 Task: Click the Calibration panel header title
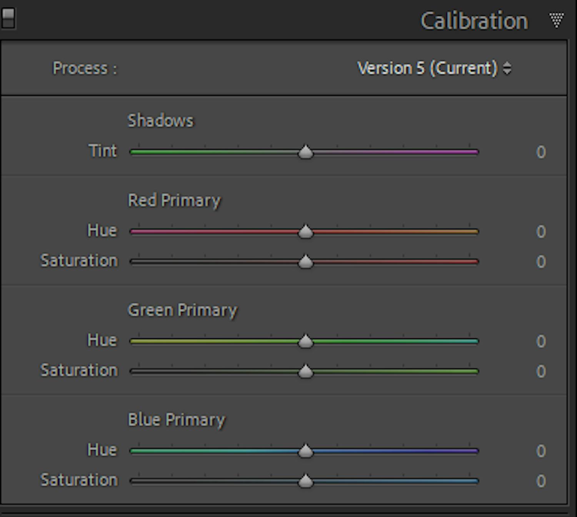click(x=474, y=21)
